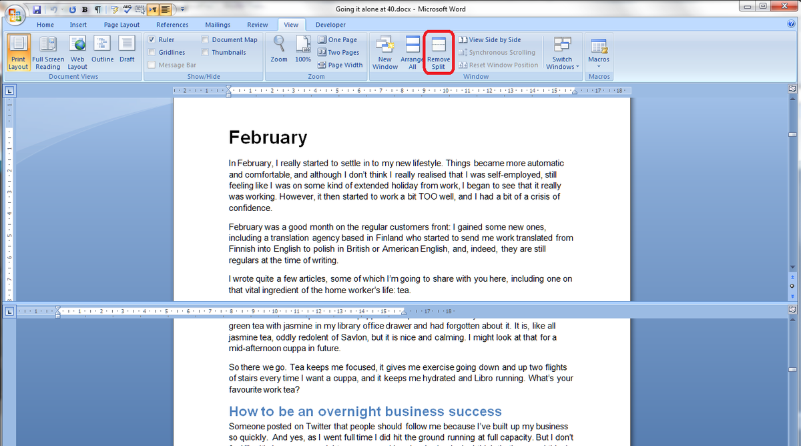
Task: Show Two Pages zoom
Action: (338, 53)
